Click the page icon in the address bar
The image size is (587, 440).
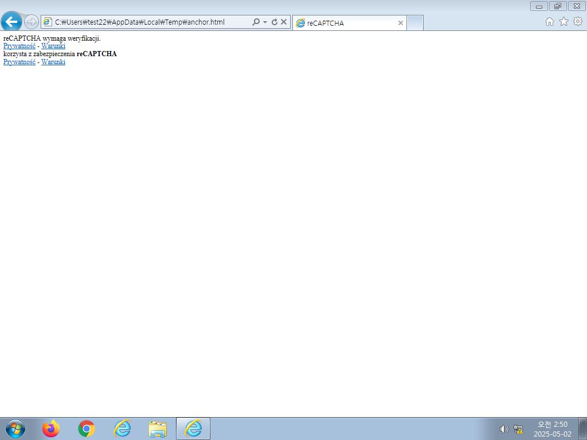(x=48, y=22)
